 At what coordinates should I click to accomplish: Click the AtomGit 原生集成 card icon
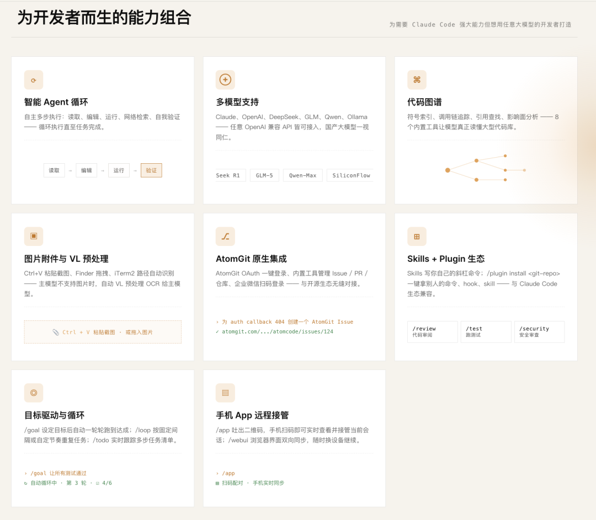click(225, 236)
